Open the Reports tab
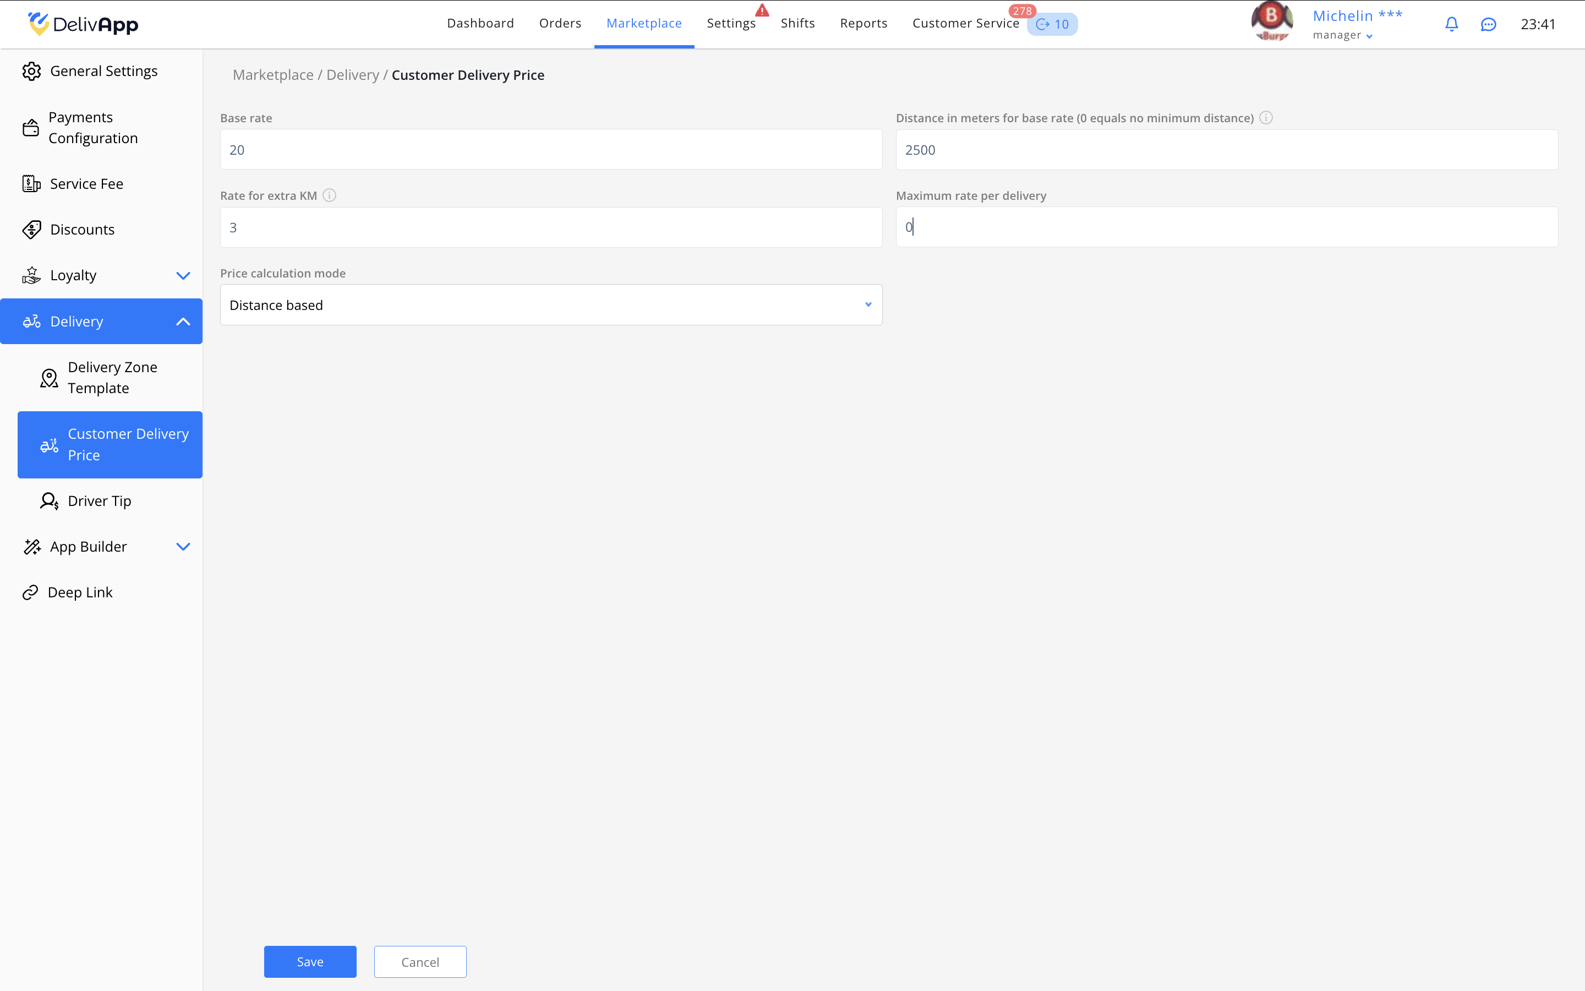This screenshot has width=1585, height=991. coord(863,24)
